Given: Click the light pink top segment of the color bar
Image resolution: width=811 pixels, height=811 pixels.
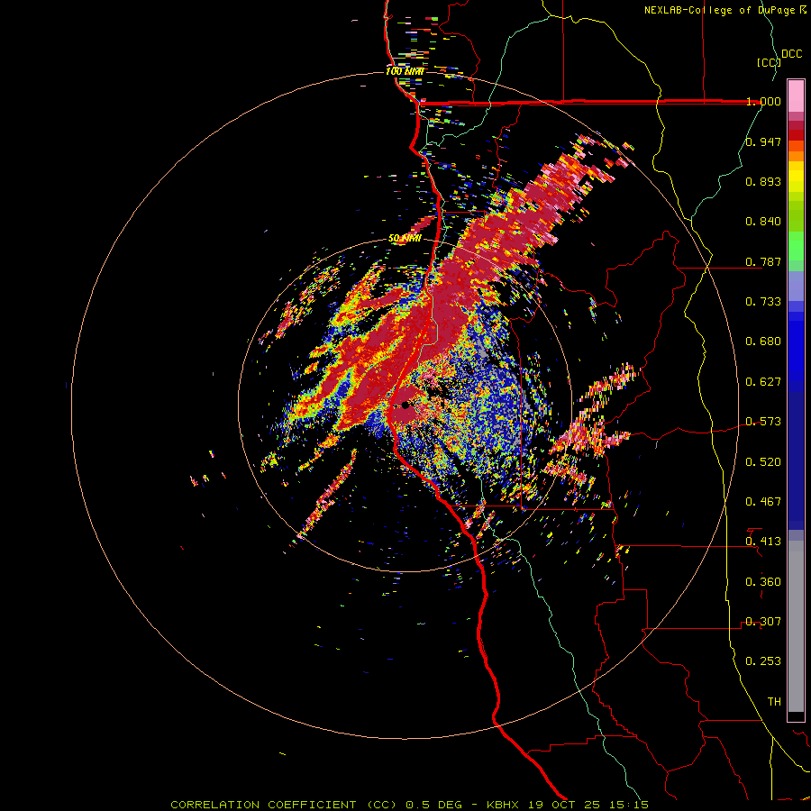Looking at the screenshot, I should click(x=796, y=96).
